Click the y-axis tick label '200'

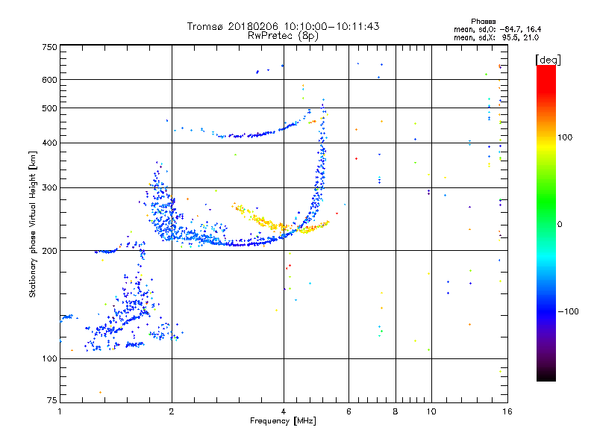pyautogui.click(x=49, y=251)
